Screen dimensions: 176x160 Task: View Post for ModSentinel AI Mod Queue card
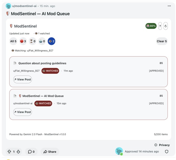pos(23,112)
